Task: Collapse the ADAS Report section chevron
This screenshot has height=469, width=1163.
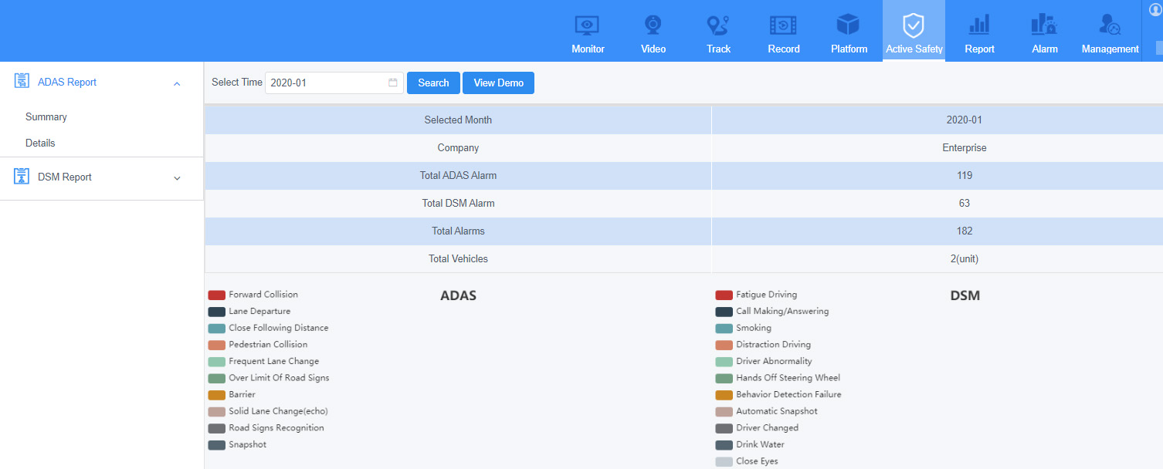Action: click(177, 83)
